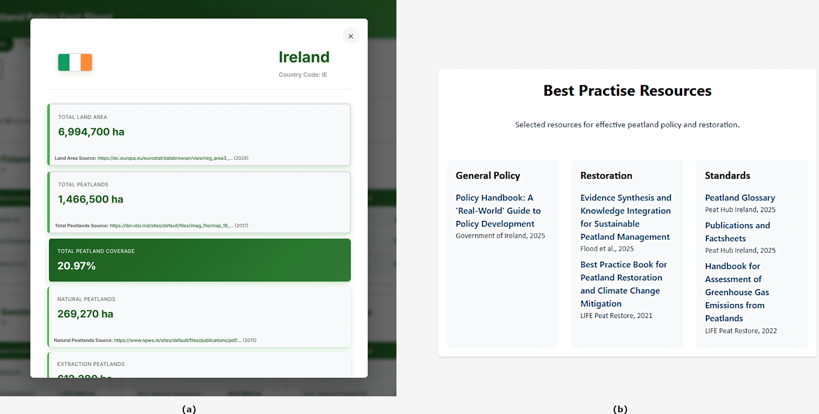
Task: Open the Eurostat land area source link
Action: click(165, 158)
